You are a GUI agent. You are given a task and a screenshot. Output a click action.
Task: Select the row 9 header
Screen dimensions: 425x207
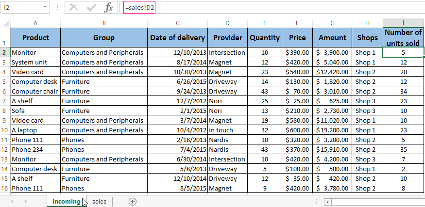coord(5,120)
